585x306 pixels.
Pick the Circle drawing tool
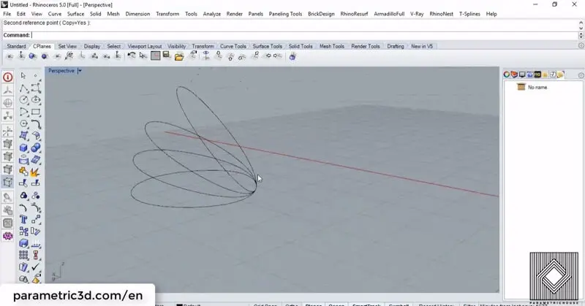click(23, 100)
